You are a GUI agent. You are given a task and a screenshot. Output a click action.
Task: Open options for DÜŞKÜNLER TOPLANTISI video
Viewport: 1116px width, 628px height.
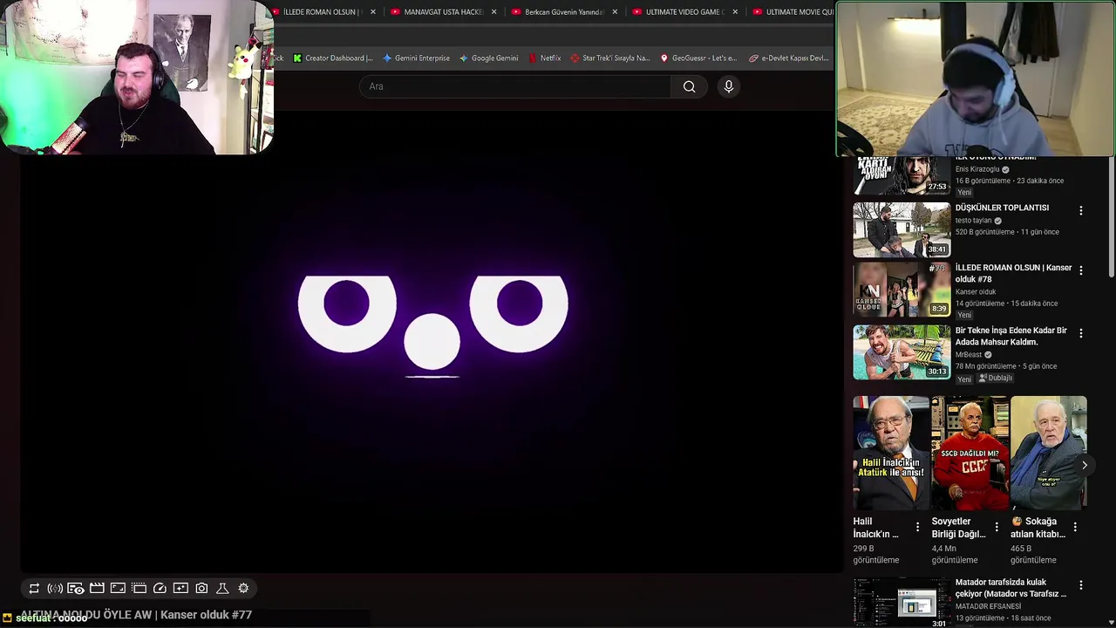click(1081, 211)
